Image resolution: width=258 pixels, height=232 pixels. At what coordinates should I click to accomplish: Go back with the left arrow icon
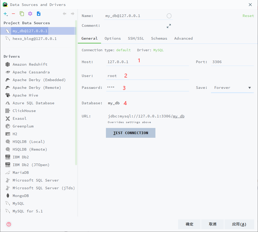pyautogui.click(x=64, y=14)
